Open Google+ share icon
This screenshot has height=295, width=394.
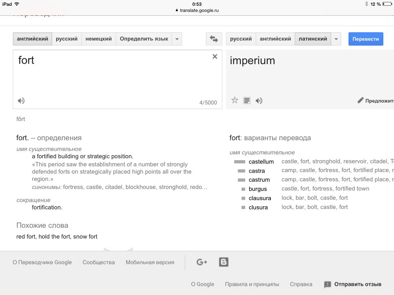(202, 262)
